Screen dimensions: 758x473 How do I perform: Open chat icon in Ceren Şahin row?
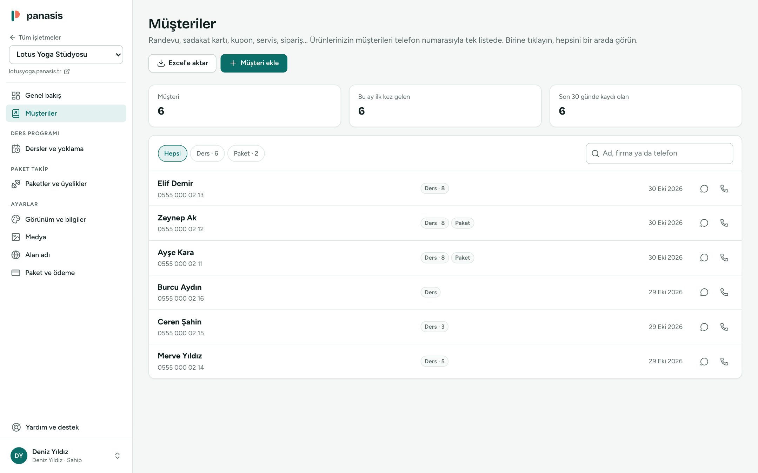(704, 327)
